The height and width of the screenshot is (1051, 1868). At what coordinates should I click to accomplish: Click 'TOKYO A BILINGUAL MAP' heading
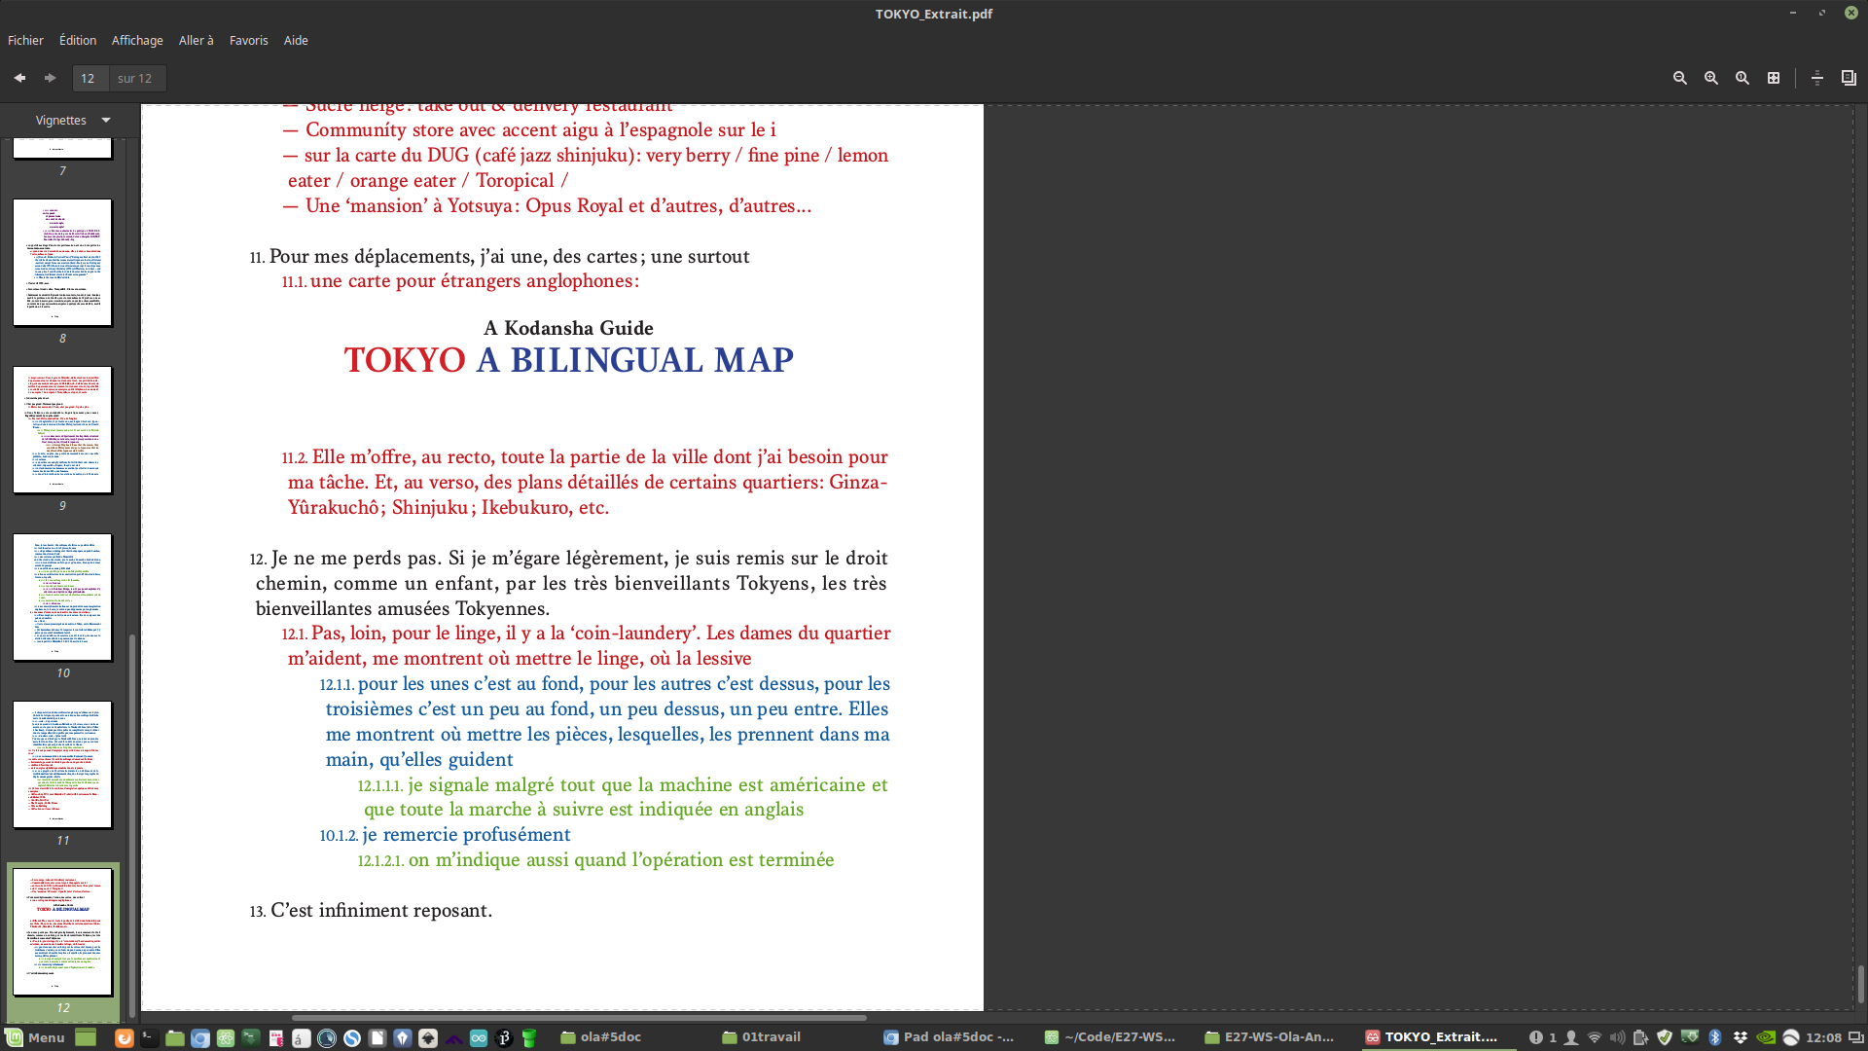pos(569,360)
